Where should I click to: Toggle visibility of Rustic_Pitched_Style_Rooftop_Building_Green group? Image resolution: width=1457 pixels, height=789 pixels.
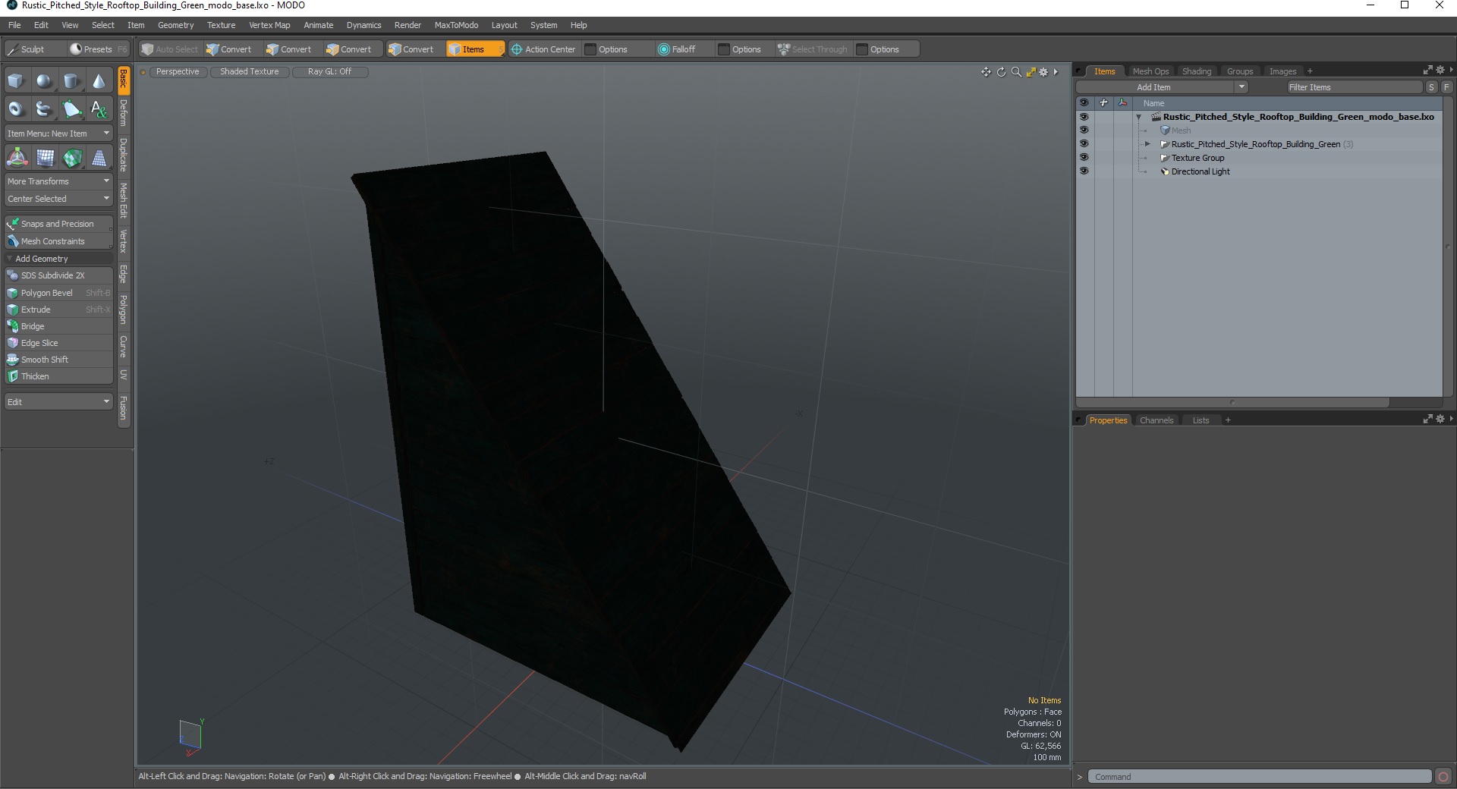click(x=1084, y=144)
